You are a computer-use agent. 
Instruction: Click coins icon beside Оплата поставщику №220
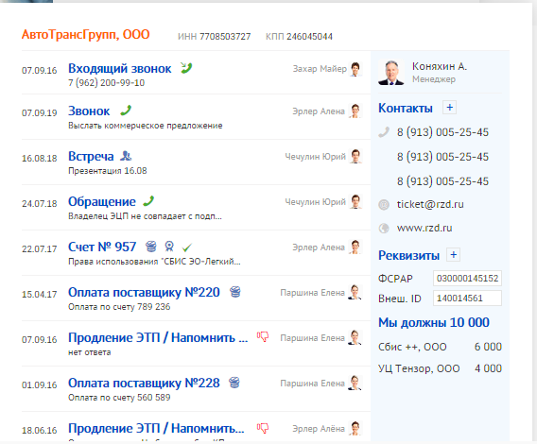coord(234,292)
